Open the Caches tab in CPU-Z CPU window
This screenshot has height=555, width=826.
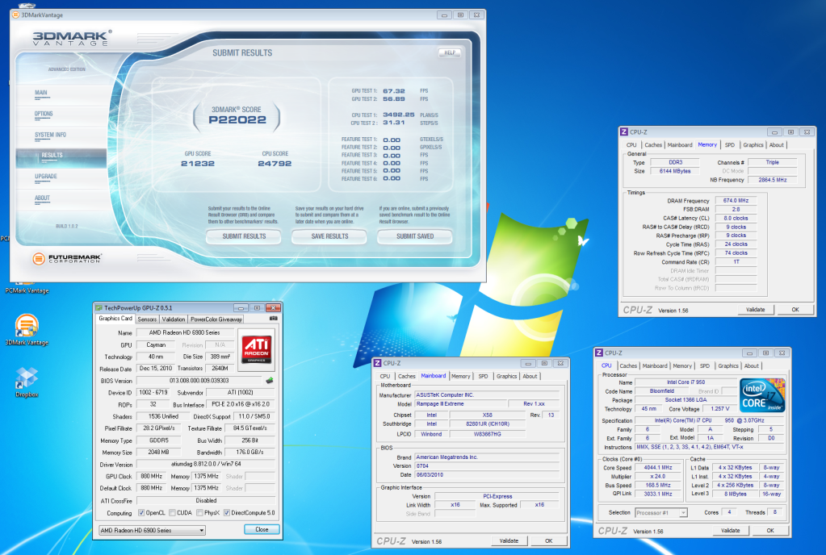628,366
